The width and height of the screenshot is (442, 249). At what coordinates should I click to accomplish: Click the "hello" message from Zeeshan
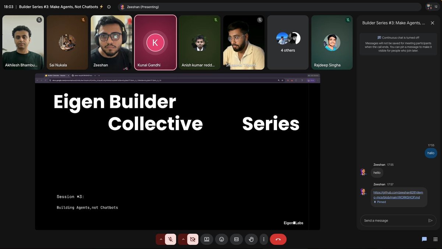pyautogui.click(x=377, y=173)
